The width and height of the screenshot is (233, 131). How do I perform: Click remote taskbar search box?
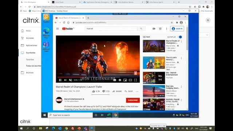pyautogui.click(x=70, y=115)
